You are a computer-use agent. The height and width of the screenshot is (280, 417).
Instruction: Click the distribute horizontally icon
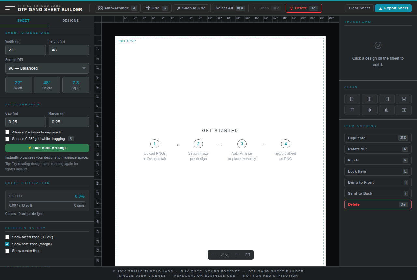pyautogui.click(x=404, y=99)
